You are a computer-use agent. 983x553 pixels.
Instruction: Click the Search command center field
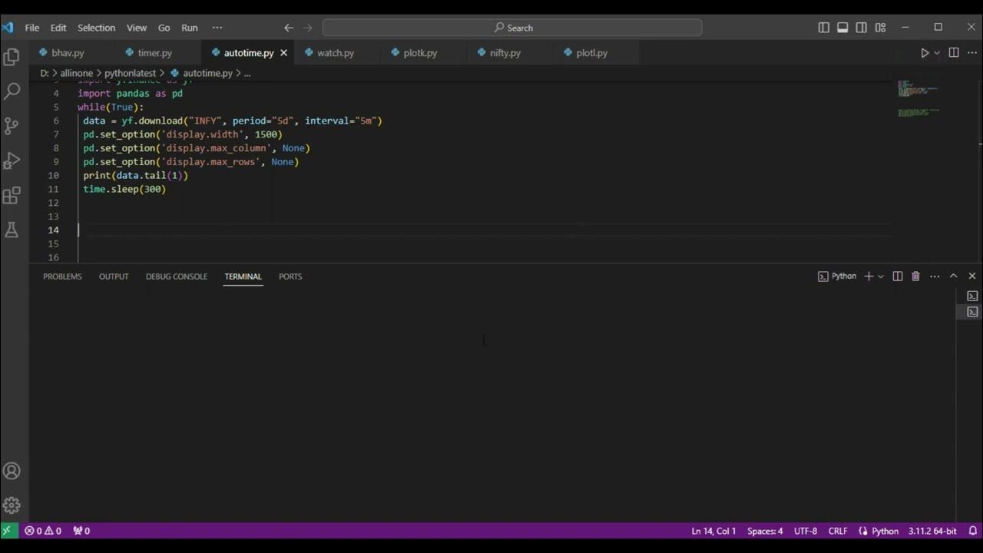(x=512, y=28)
